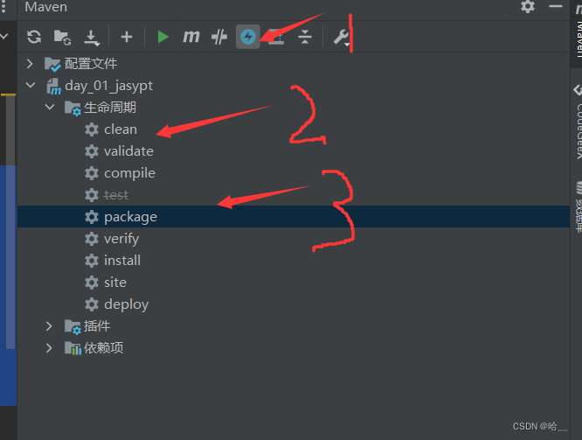Open the Maven panel gear options

click(528, 7)
